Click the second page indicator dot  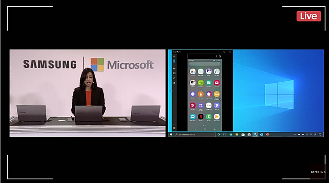click(x=206, y=126)
